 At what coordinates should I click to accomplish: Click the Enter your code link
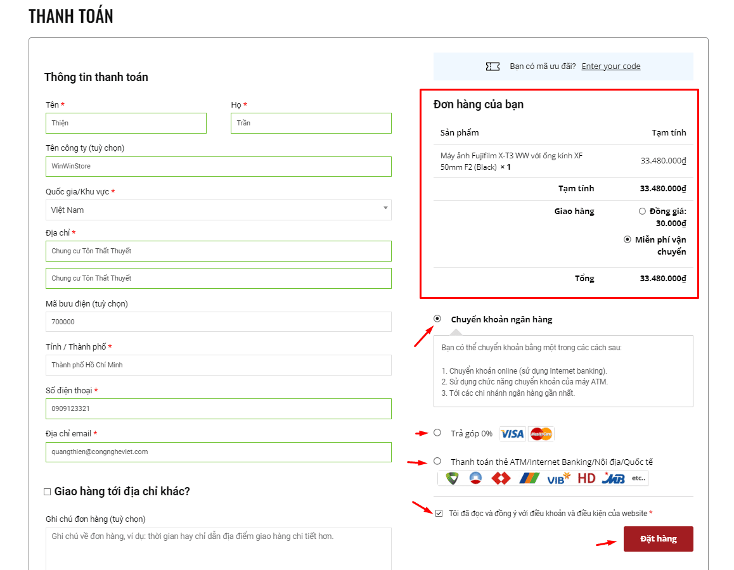pyautogui.click(x=611, y=66)
